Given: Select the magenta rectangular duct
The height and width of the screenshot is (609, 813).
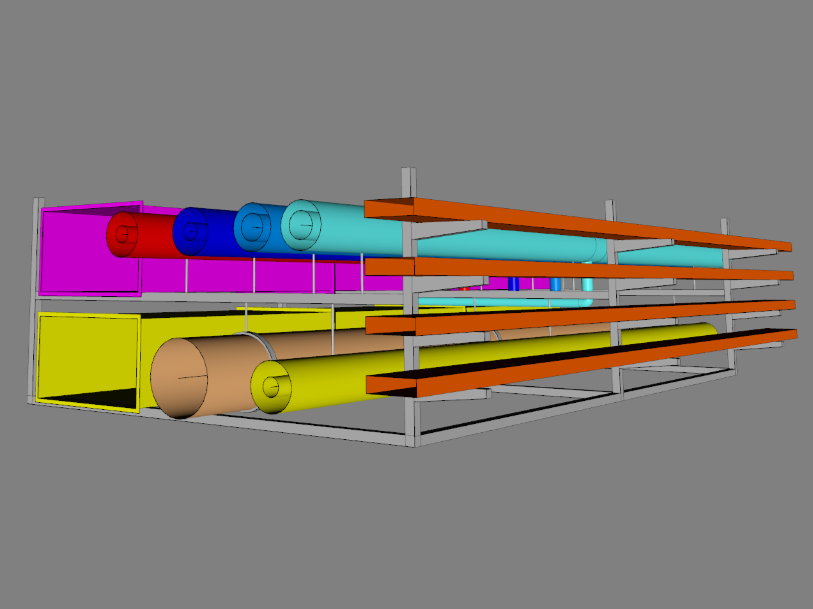Looking at the screenshot, I should coord(91,249).
